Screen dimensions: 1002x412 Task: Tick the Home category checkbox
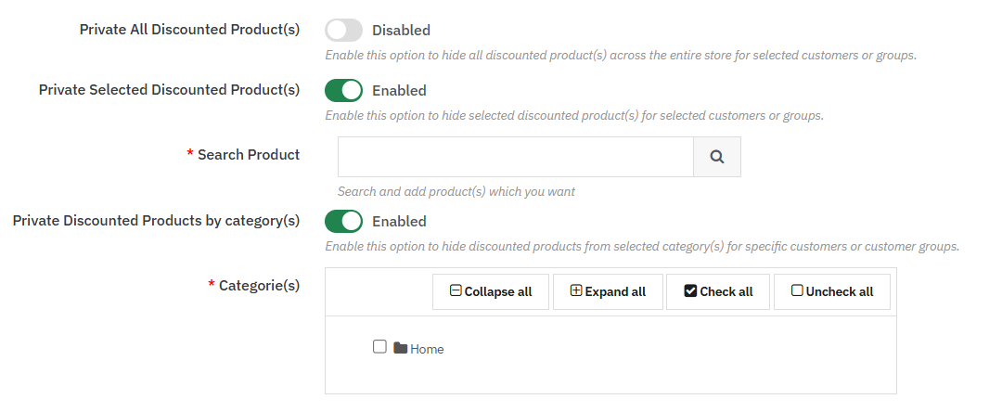pos(379,347)
